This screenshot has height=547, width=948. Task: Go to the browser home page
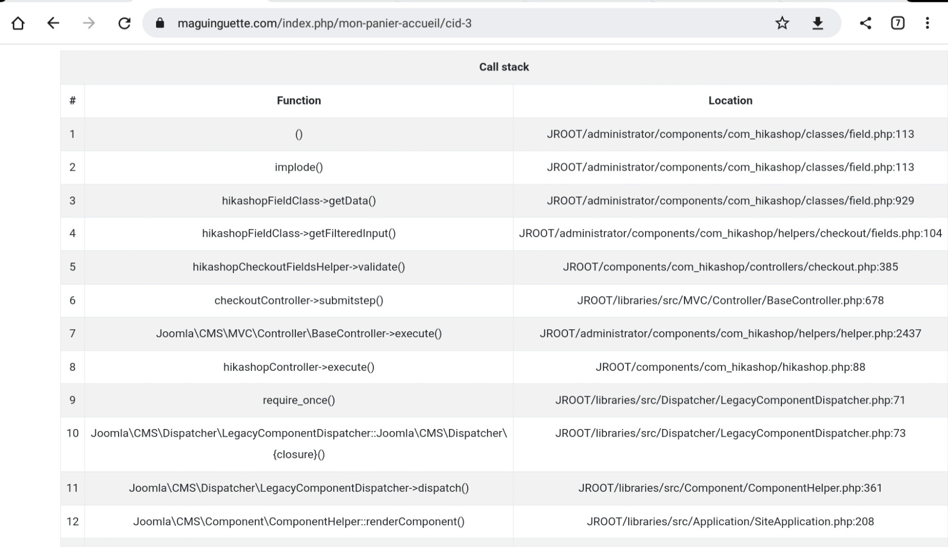[18, 23]
